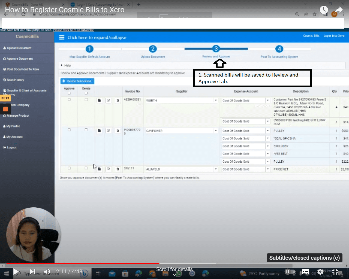Check the Delete box for the CAVPOWER invoice
The image size is (349, 279).
click(x=86, y=130)
